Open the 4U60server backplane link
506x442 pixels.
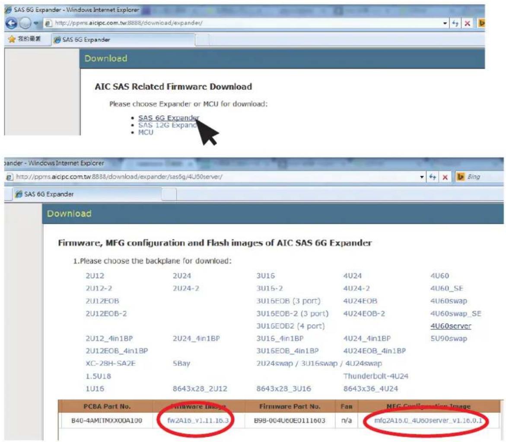click(451, 326)
